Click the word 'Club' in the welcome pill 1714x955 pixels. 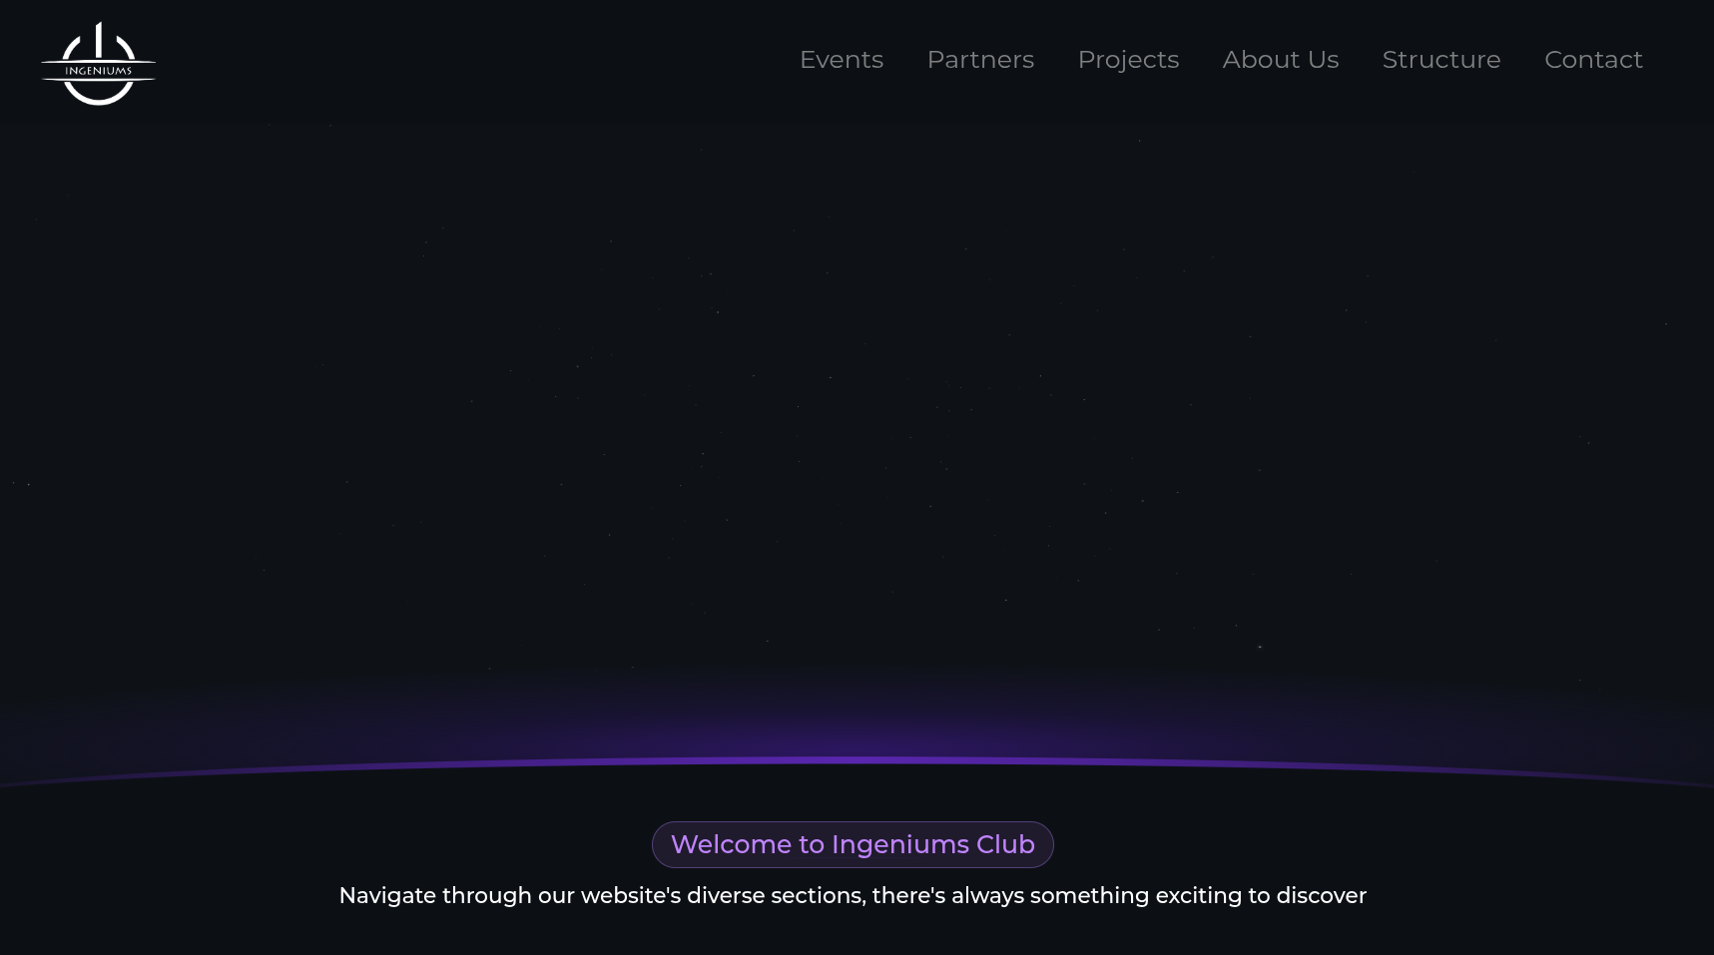[1005, 844]
